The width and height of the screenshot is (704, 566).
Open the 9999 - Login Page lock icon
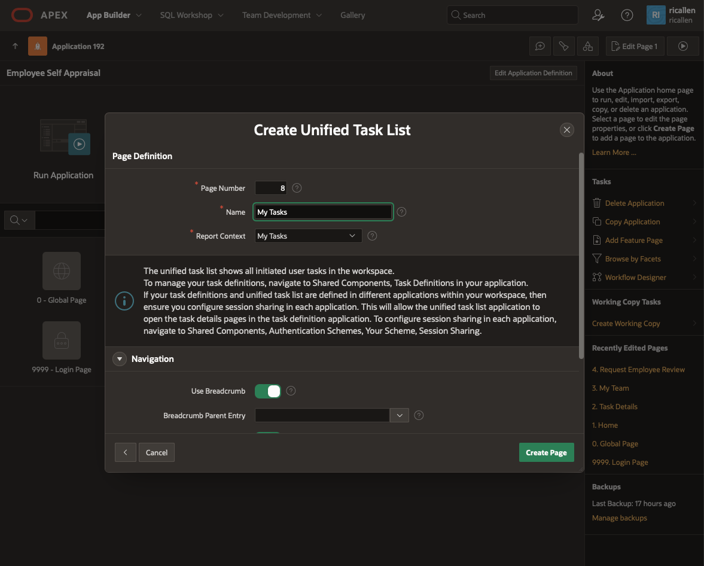[x=62, y=340]
